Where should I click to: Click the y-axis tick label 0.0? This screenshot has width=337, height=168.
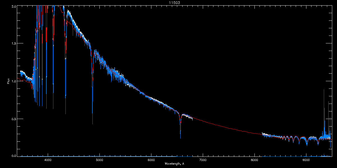(x=13, y=156)
